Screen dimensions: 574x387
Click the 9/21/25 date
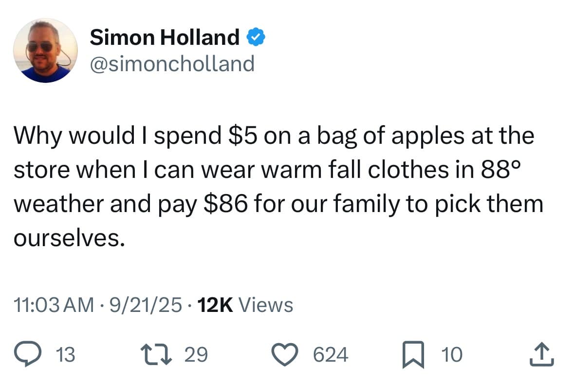144,305
